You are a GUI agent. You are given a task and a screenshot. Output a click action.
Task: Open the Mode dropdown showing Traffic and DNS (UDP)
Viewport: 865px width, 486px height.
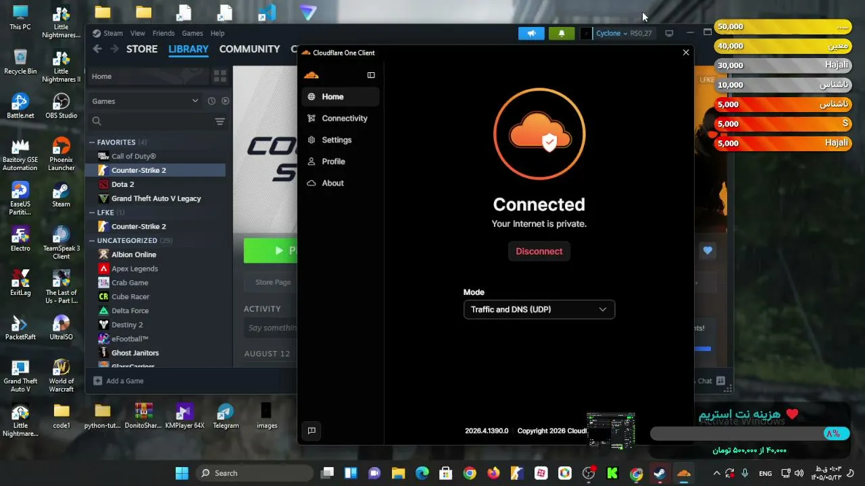(539, 309)
